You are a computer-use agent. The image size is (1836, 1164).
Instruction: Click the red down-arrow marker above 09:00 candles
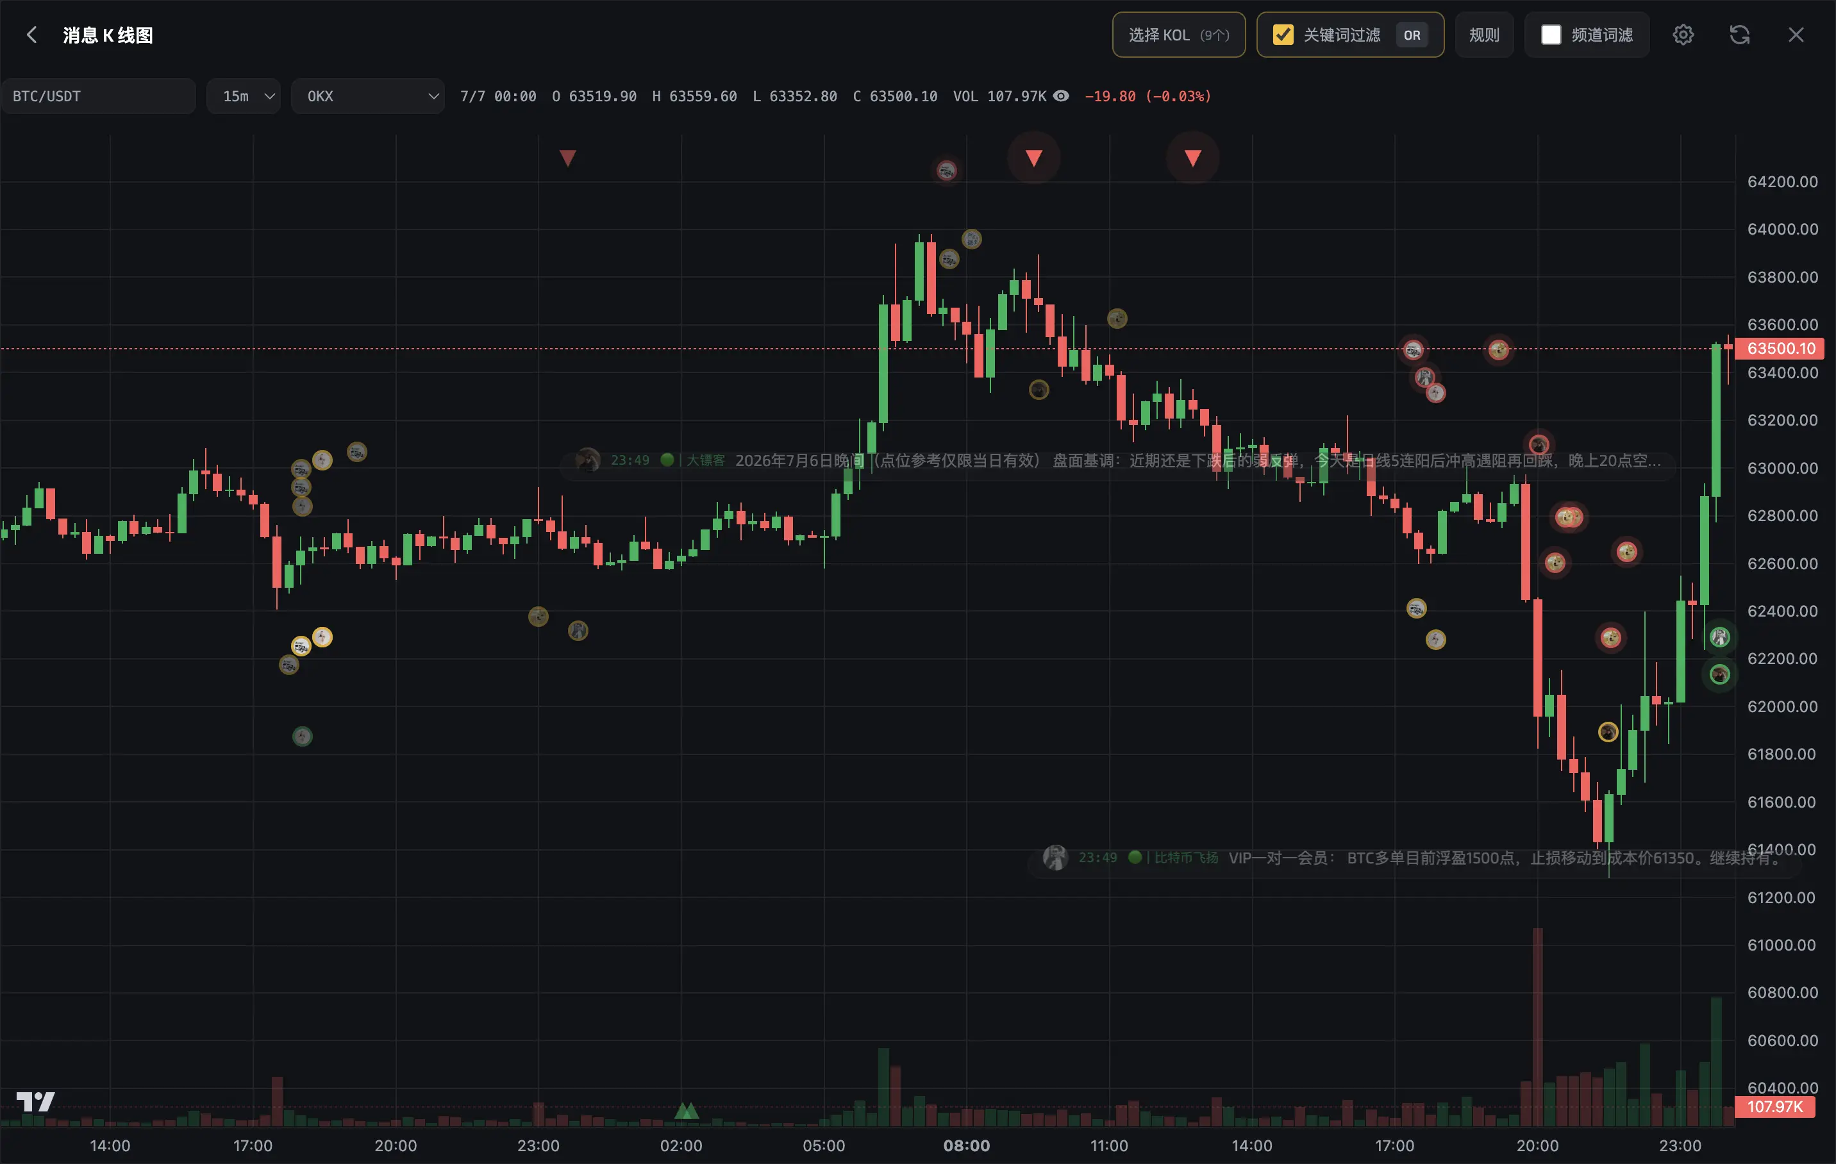click(x=1034, y=158)
